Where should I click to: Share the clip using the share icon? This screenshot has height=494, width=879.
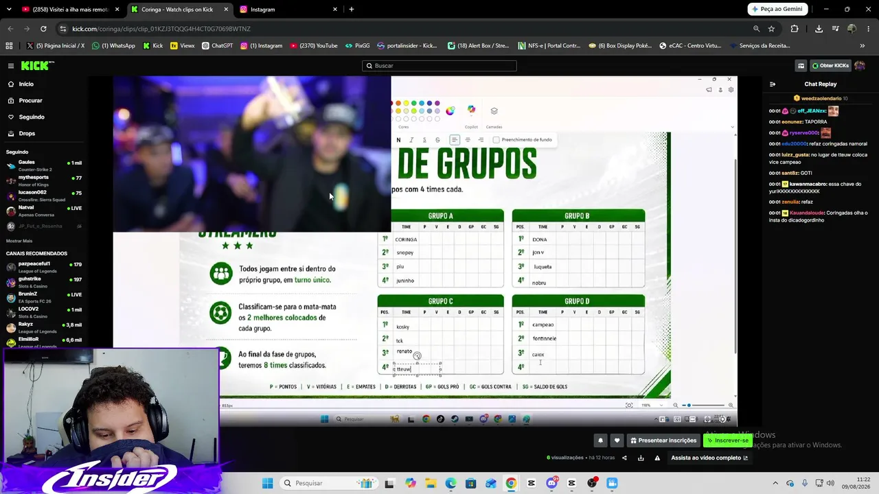pyautogui.click(x=624, y=458)
